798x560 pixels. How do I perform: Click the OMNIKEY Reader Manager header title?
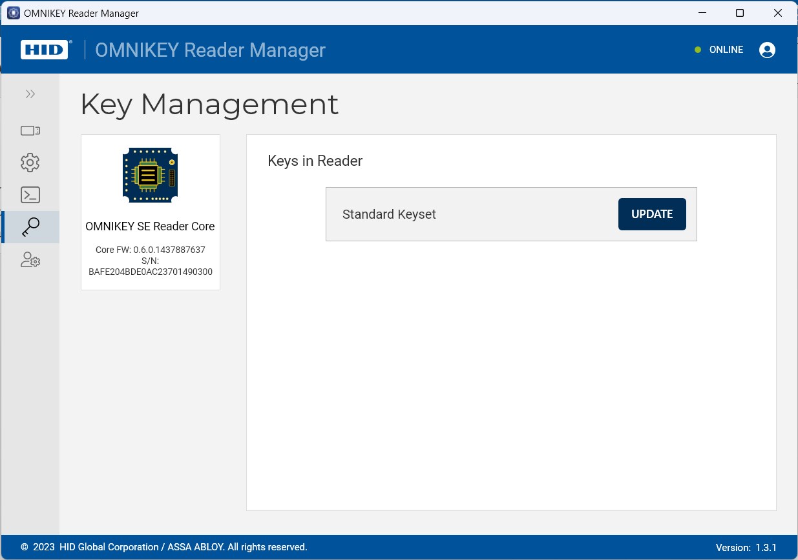[x=210, y=50]
